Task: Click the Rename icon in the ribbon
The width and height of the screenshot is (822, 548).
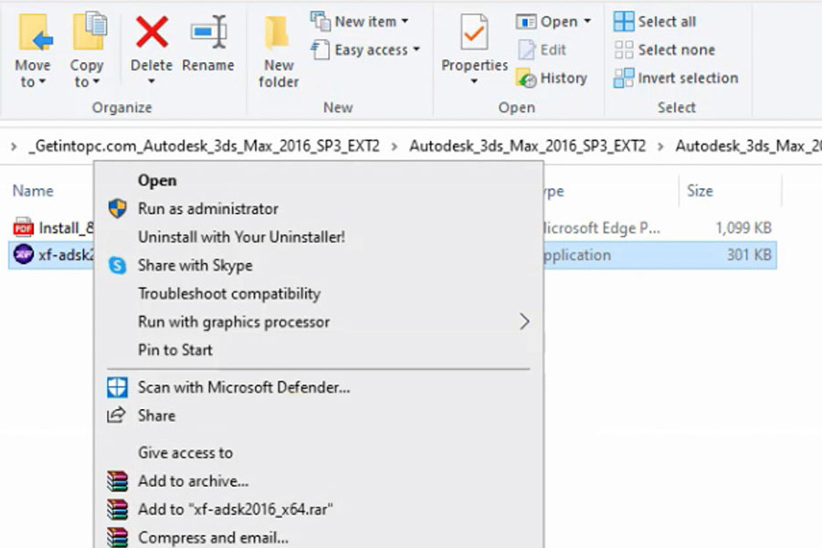Action: coord(208,32)
